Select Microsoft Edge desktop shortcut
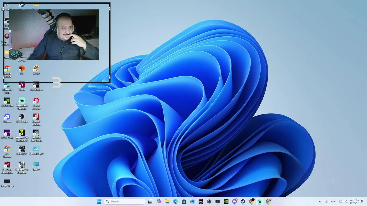 point(7,88)
